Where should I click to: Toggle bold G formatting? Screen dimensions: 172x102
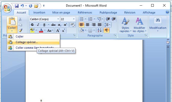32,25
